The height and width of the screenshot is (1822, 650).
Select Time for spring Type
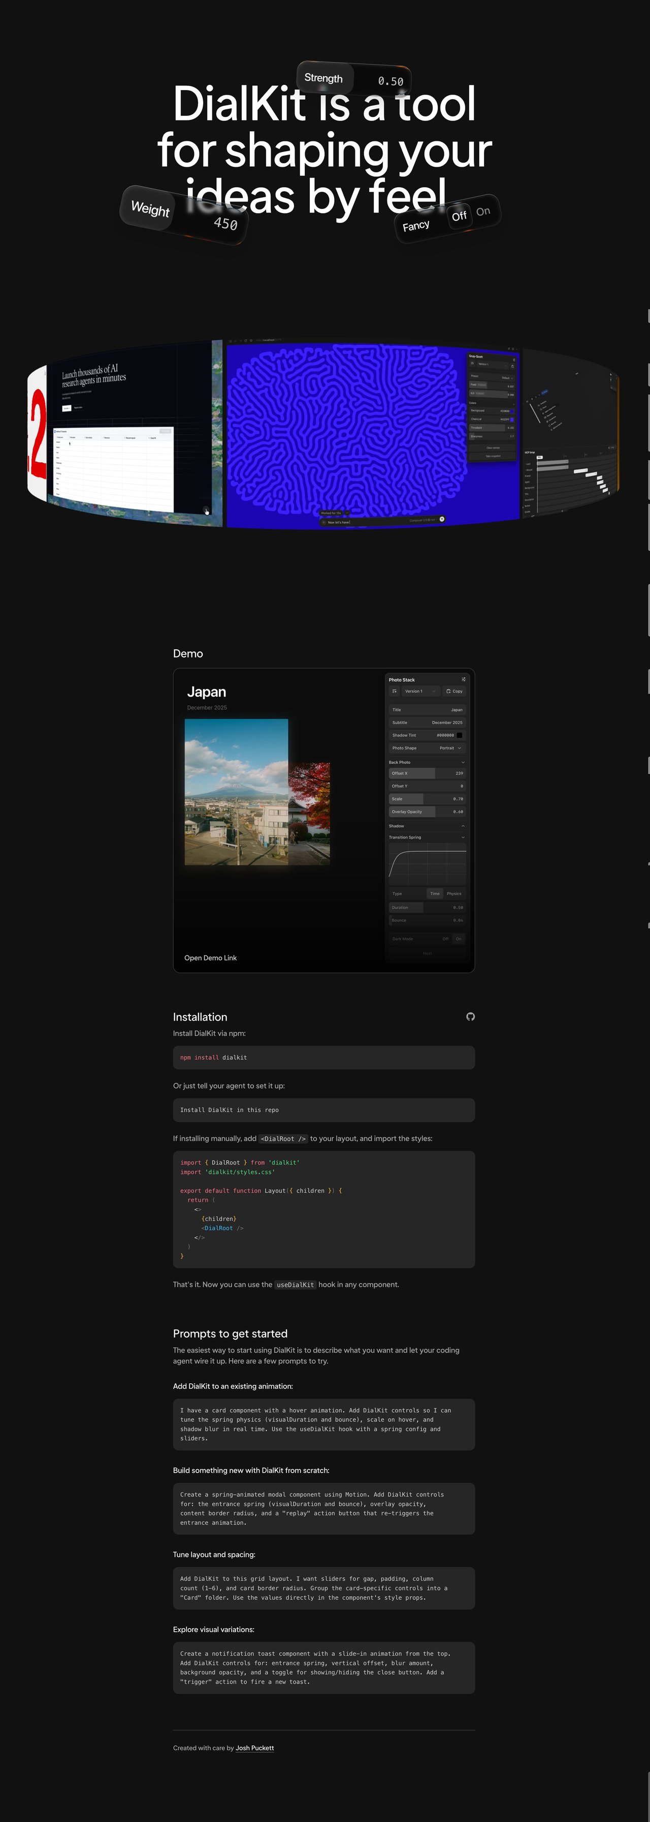point(435,893)
